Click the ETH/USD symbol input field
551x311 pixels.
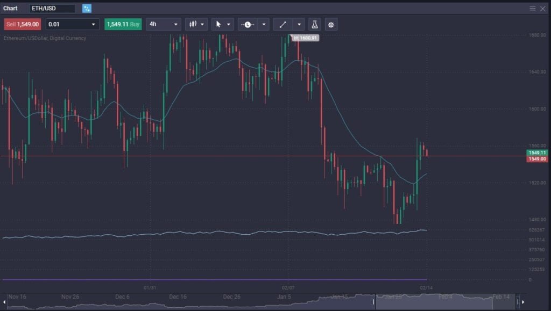(x=52, y=9)
